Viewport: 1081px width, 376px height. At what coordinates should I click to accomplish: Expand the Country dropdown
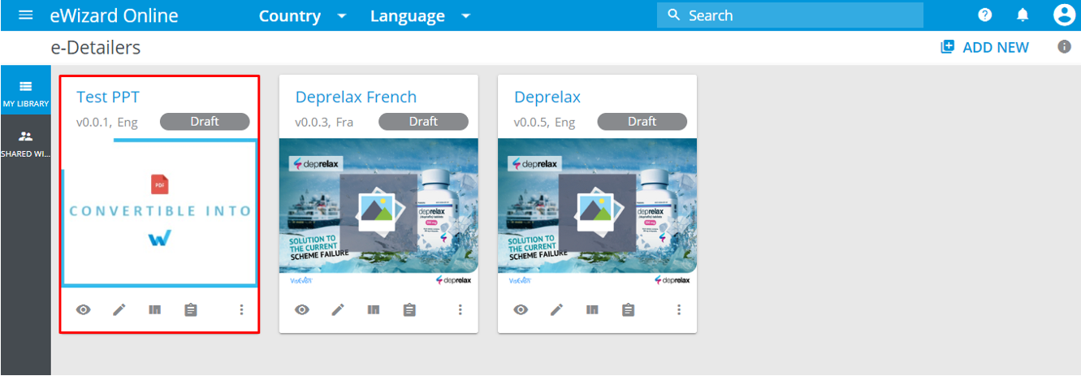tap(302, 16)
